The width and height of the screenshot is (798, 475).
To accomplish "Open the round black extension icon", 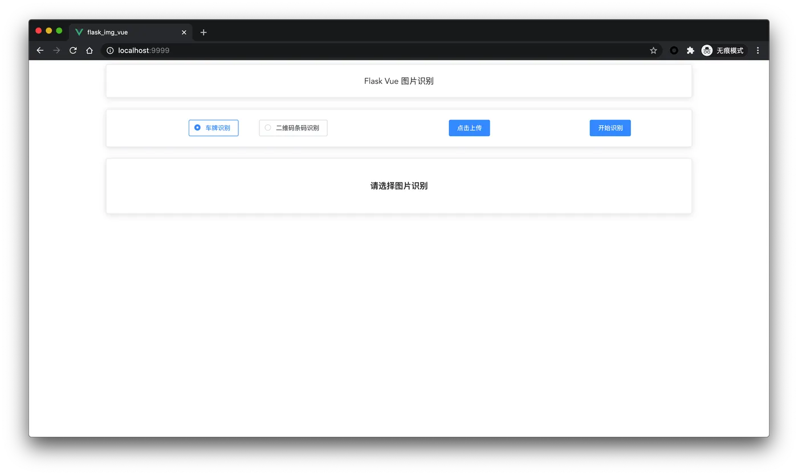I will (x=674, y=51).
